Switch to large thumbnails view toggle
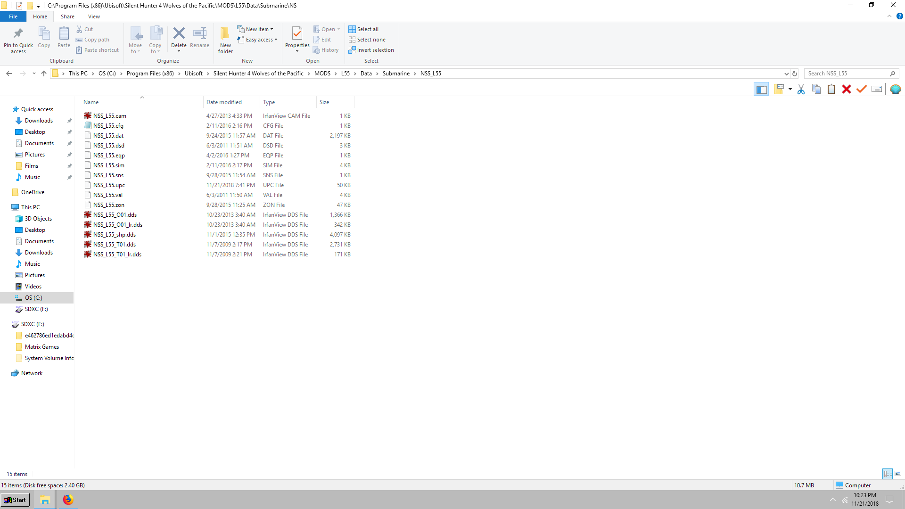Viewport: 905px width, 509px height. [898, 474]
